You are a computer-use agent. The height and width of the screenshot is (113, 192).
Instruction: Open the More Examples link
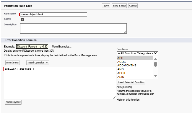(62, 47)
